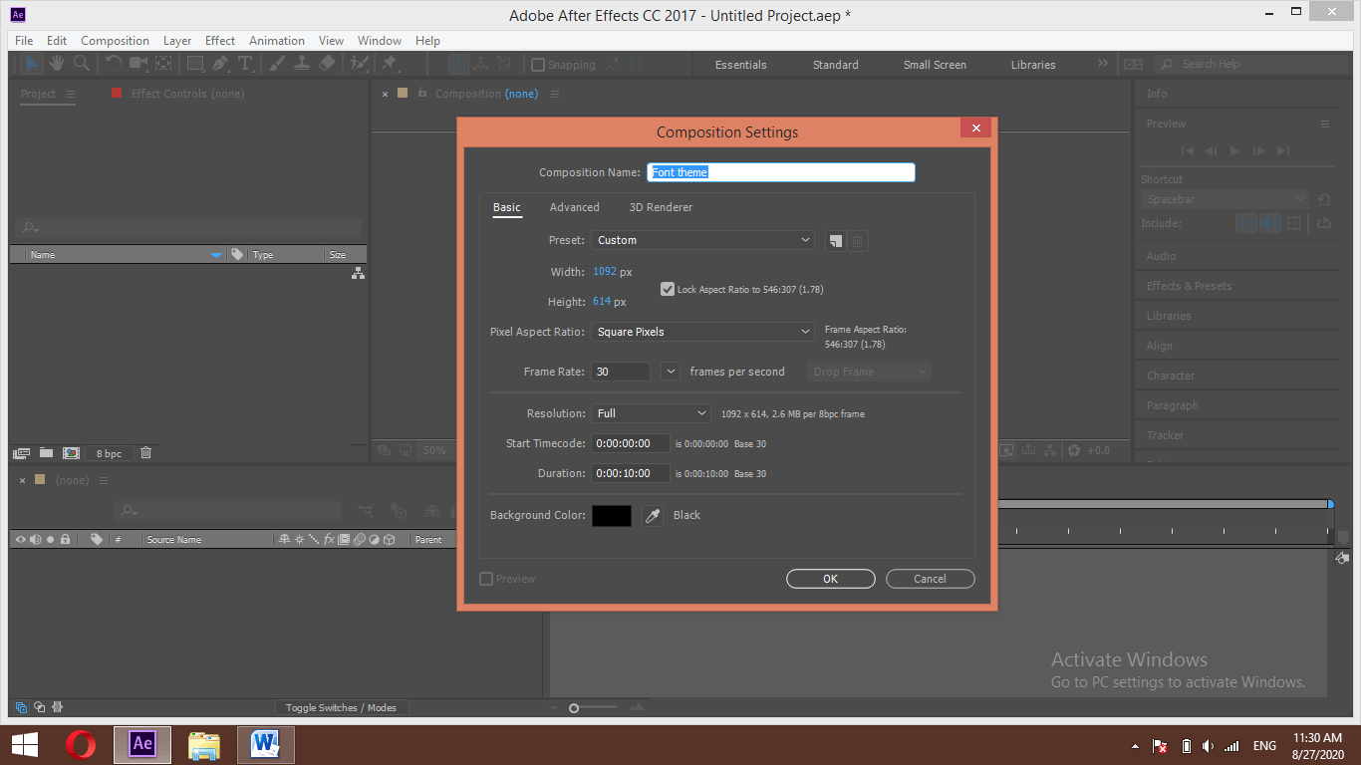Select the Clone Stamp tool
This screenshot has width=1361, height=765.
[301, 64]
